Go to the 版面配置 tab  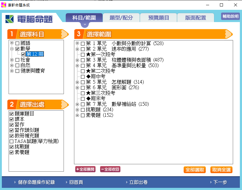(196, 18)
